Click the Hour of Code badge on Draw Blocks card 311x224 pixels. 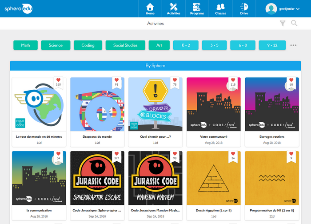coord(134,126)
